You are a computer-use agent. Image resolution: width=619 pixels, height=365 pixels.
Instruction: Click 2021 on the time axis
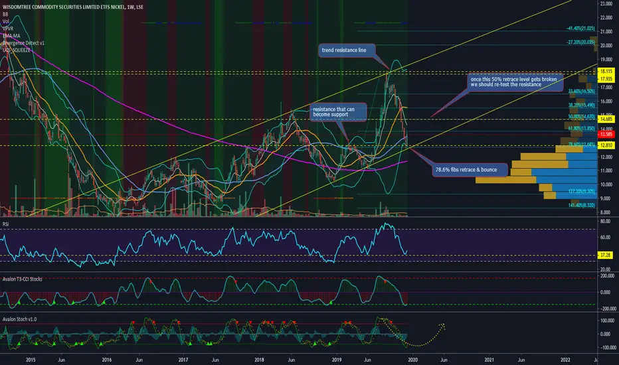pyautogui.click(x=489, y=360)
